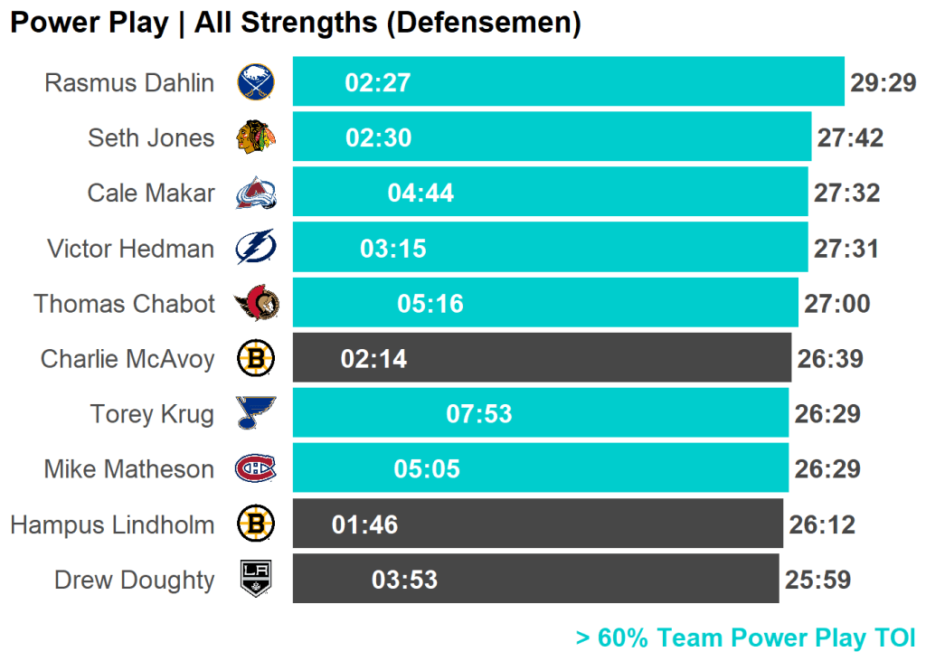Click the 07:53 power play time label
The height and width of the screenshot is (661, 926).
(x=479, y=414)
